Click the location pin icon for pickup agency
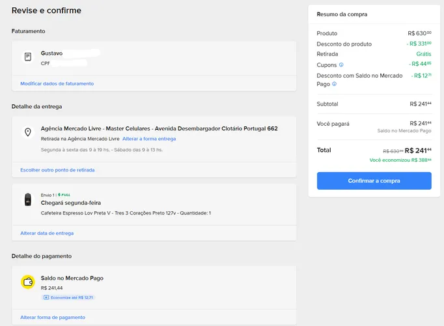The width and height of the screenshot is (444, 326). coord(28,132)
